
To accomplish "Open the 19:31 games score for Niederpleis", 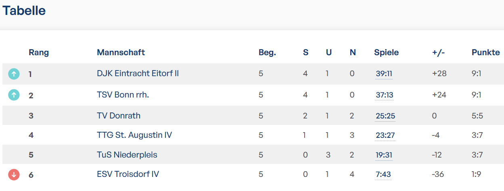I will click(x=384, y=155).
